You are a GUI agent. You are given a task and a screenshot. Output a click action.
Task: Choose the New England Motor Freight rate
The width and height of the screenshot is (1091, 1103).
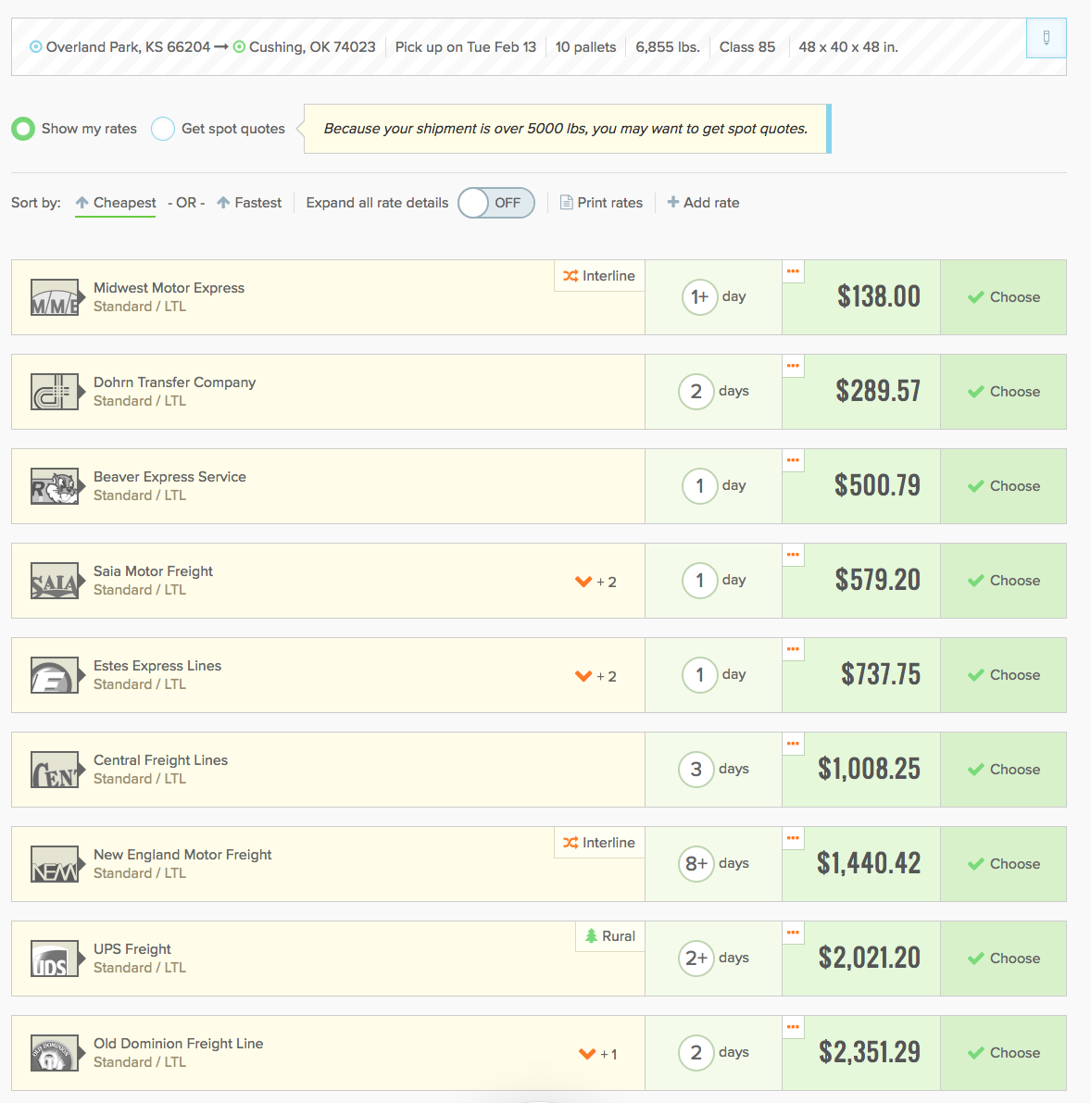tap(1003, 864)
